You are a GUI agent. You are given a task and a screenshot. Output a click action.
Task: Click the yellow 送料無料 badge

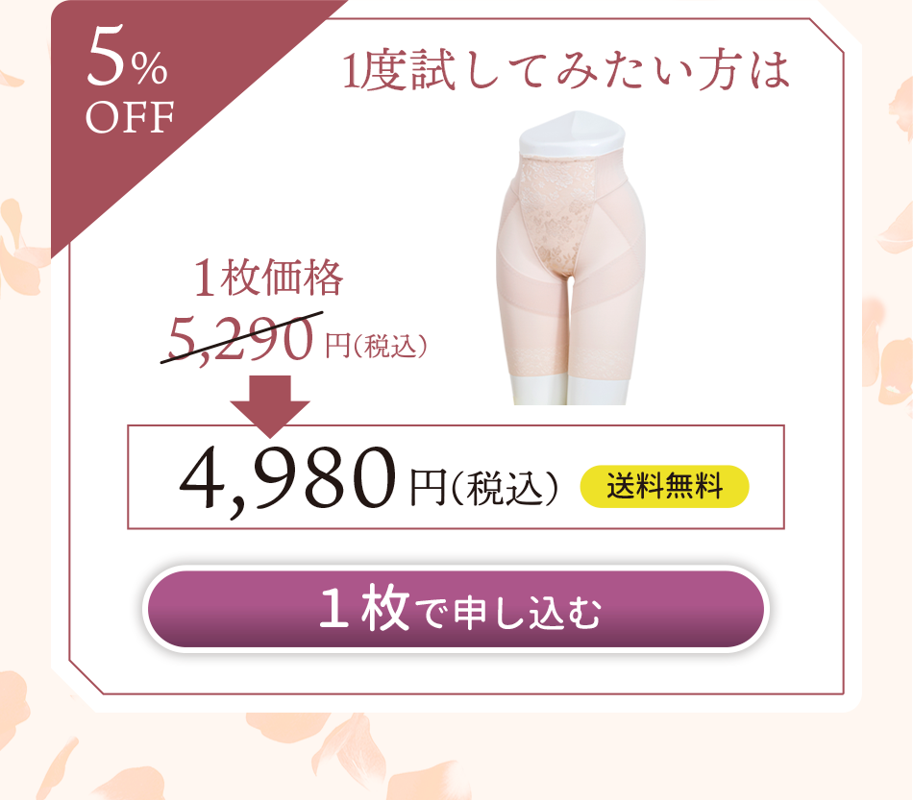pos(664,486)
